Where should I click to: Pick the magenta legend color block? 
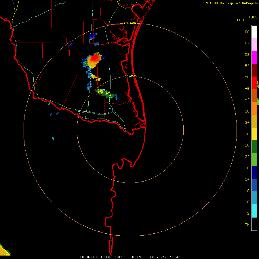[254, 57]
